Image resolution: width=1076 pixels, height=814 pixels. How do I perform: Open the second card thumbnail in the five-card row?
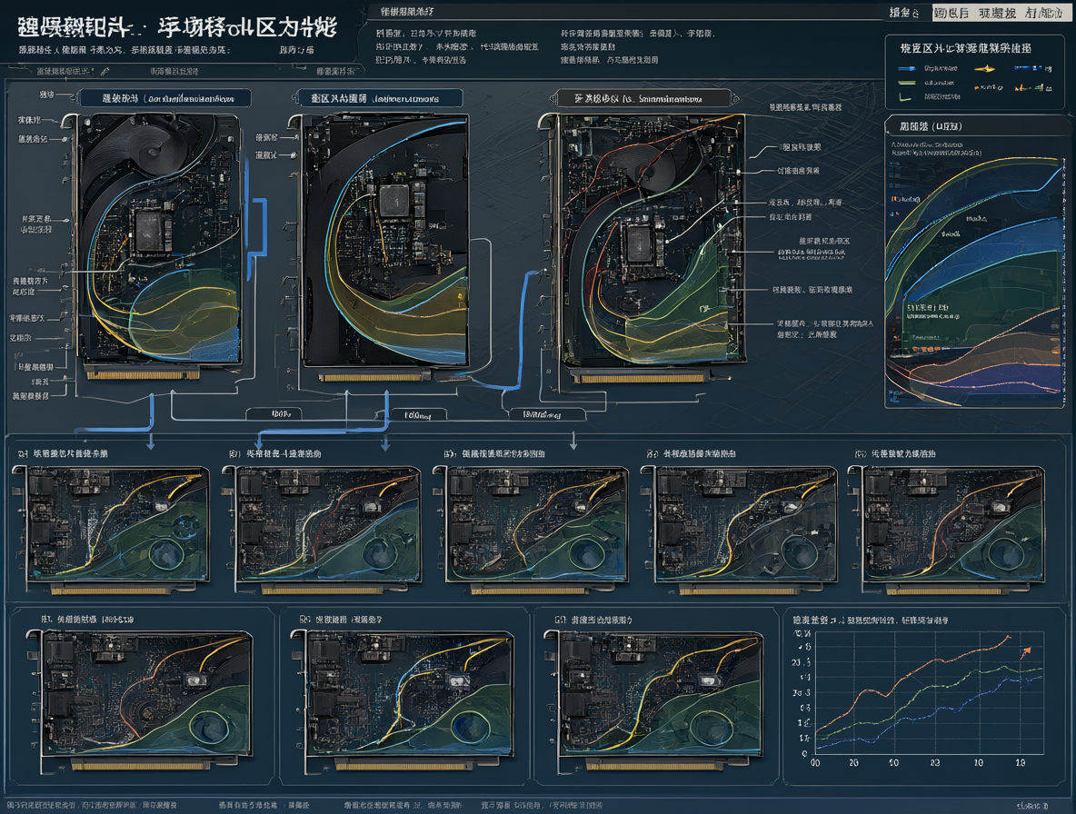323,530
